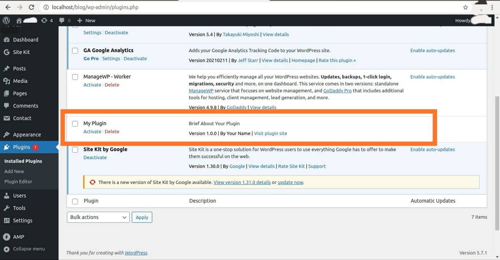Open Rate Site Kit link
The height and width of the screenshot is (260, 500).
click(x=291, y=166)
